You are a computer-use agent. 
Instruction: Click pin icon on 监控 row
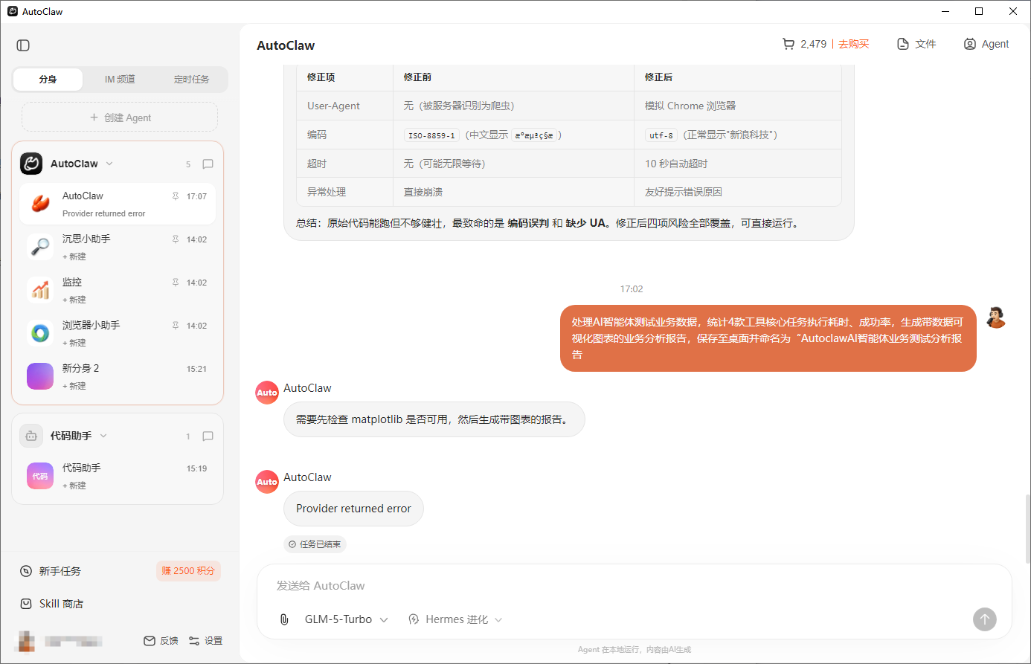pos(176,283)
